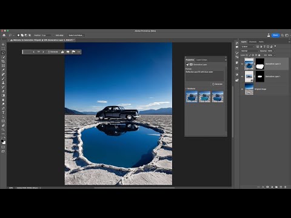Select the Crop tool
Image resolution: width=291 pixels, height=218 pixels.
[3, 61]
